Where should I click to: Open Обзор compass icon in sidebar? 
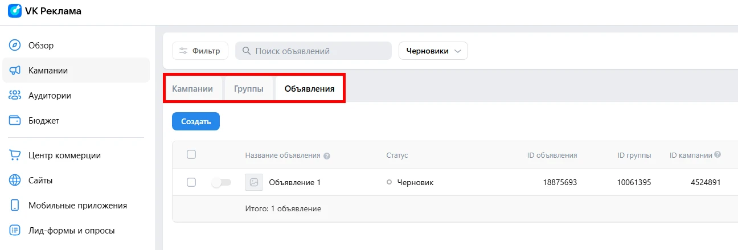15,46
